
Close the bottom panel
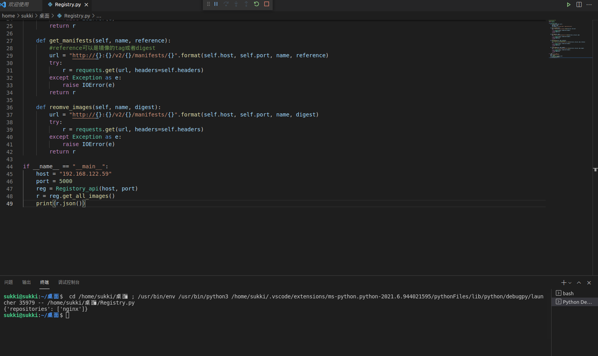coord(589,283)
